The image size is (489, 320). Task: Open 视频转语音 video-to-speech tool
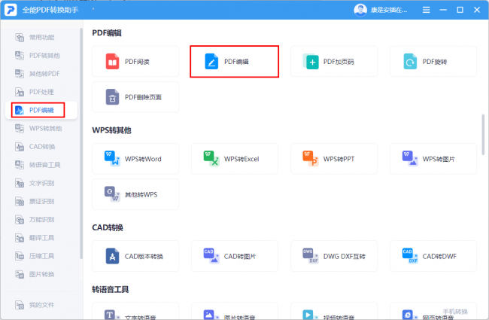pyautogui.click(x=334, y=311)
